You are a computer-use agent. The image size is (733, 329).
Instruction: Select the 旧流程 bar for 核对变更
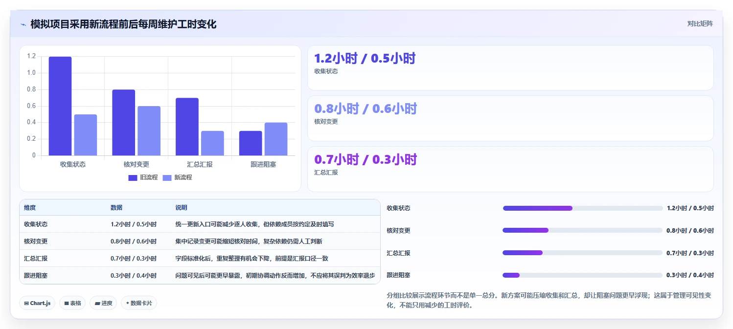[x=124, y=123]
